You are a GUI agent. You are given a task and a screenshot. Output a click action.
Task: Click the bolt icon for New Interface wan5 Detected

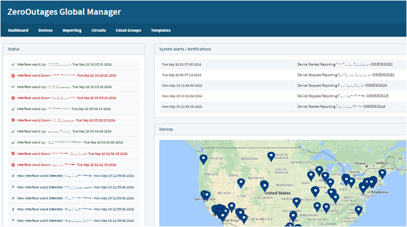click(x=13, y=220)
